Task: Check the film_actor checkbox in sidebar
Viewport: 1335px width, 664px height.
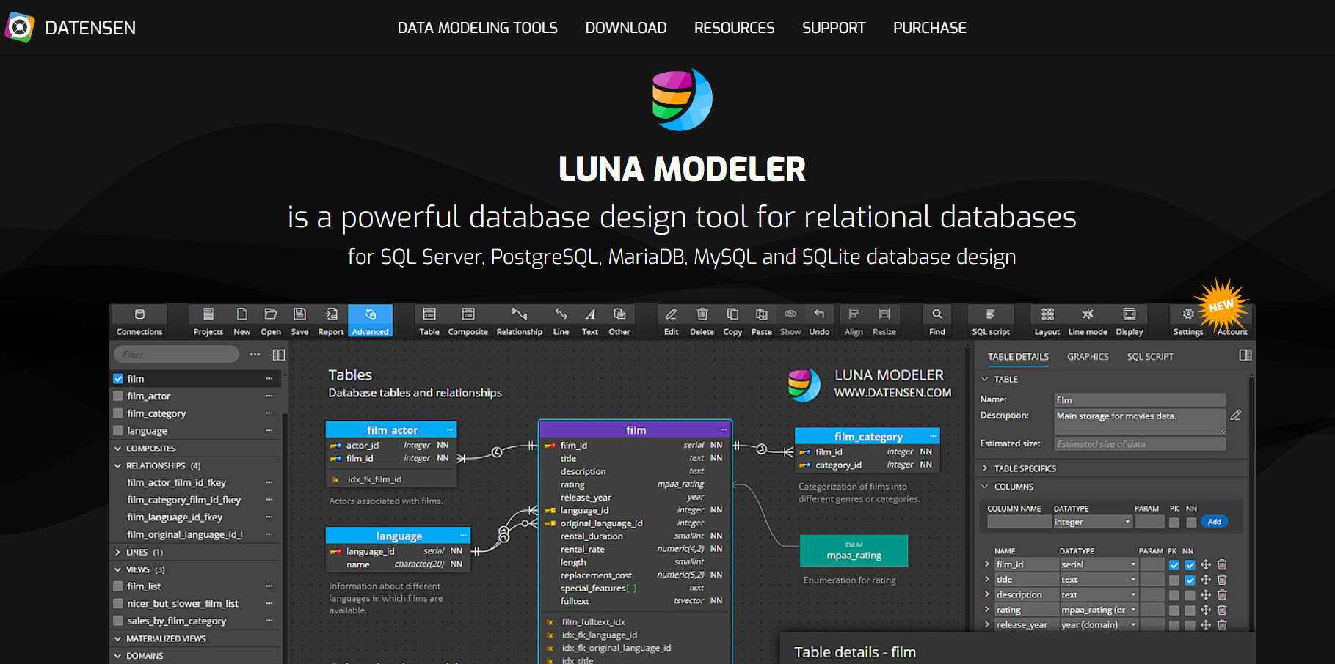Action: (118, 396)
